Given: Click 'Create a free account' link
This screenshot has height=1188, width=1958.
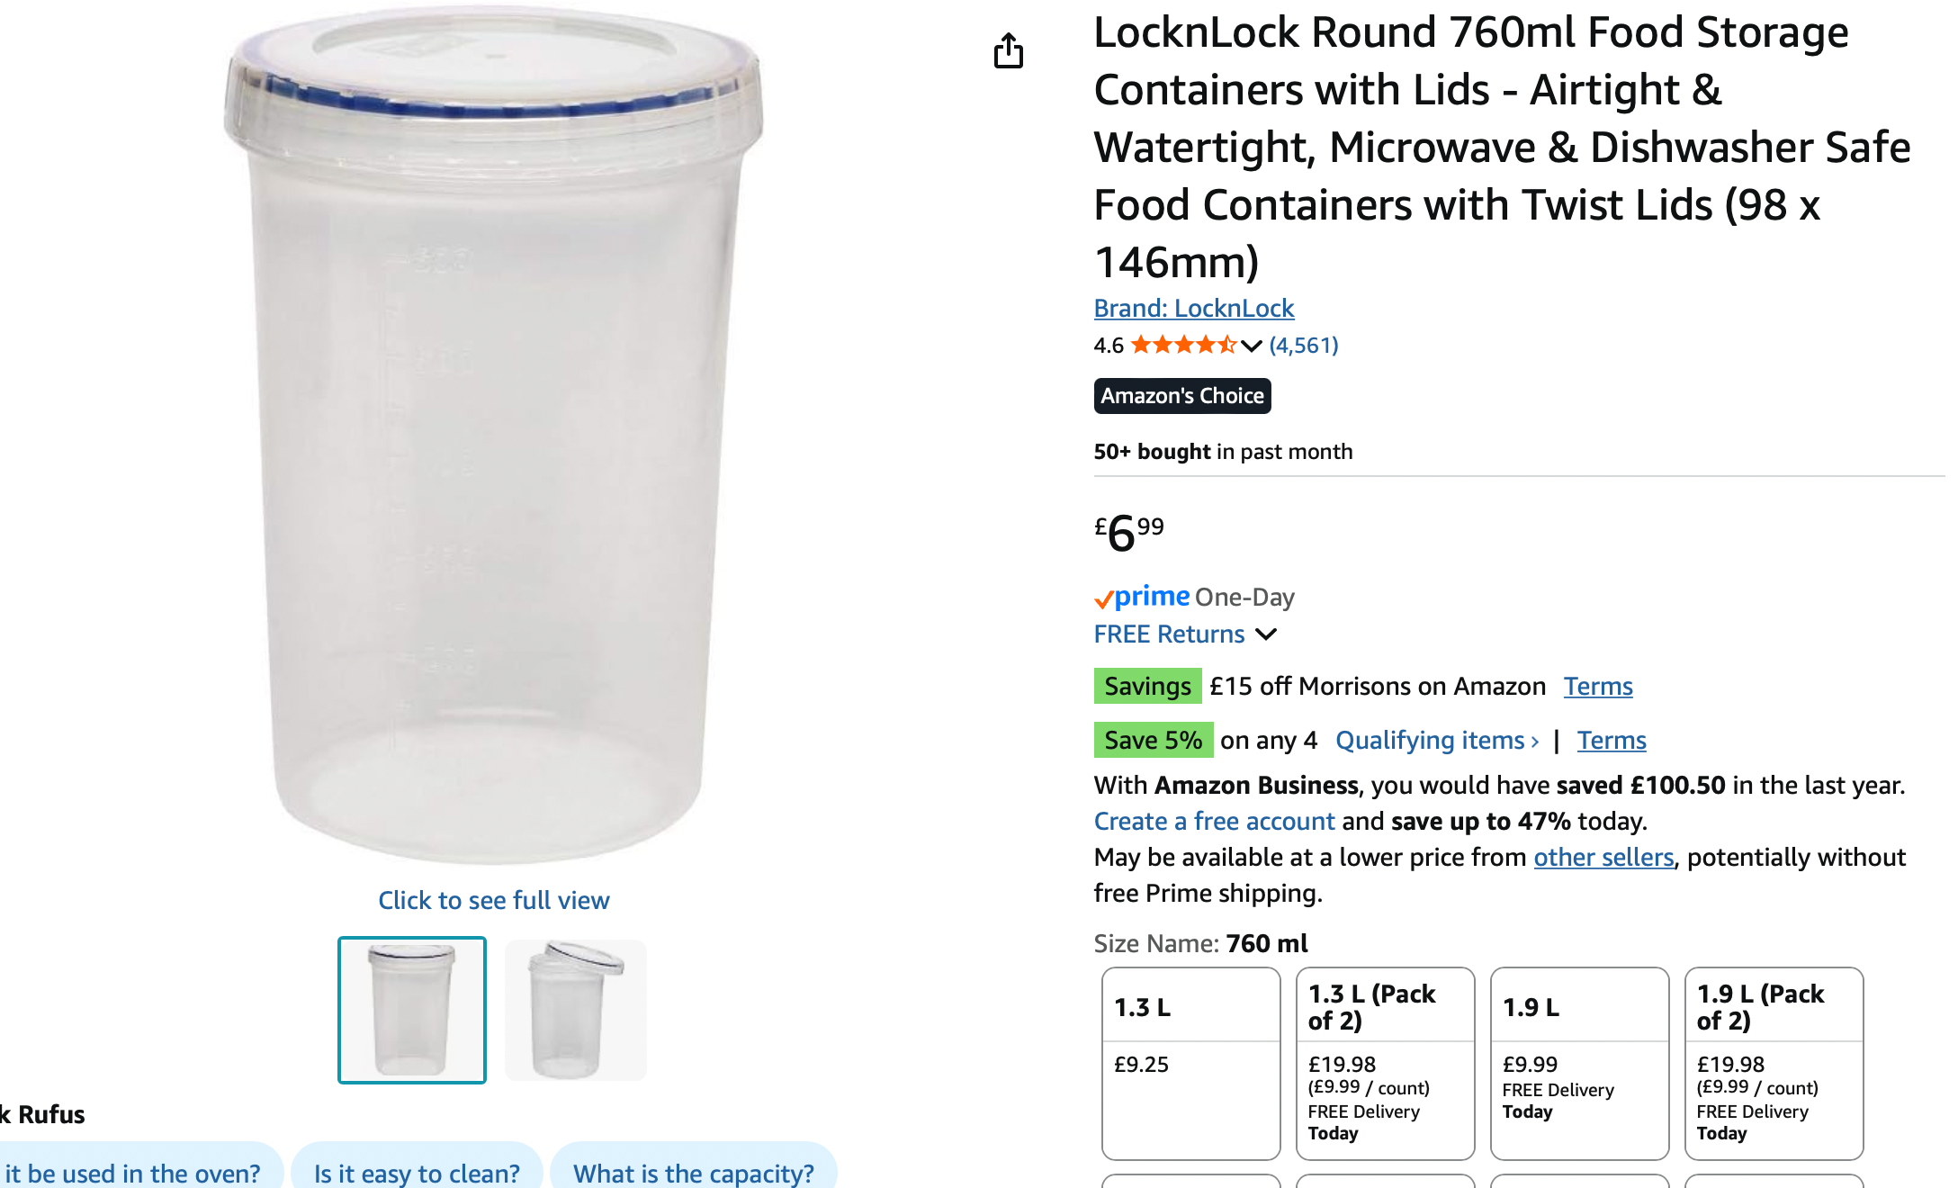Looking at the screenshot, I should (1214, 821).
